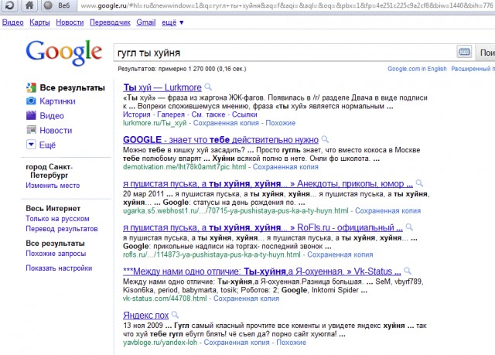The image size is (495, 355).
Task: Open Сохраненная копия for ugarka.s5.webhost1.ru result
Action: point(388,210)
